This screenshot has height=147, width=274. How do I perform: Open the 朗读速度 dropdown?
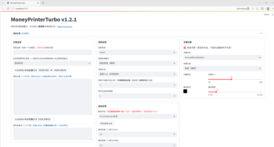(137, 145)
